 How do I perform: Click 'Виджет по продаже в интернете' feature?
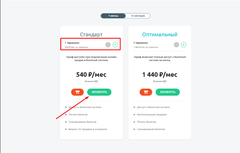(88, 129)
